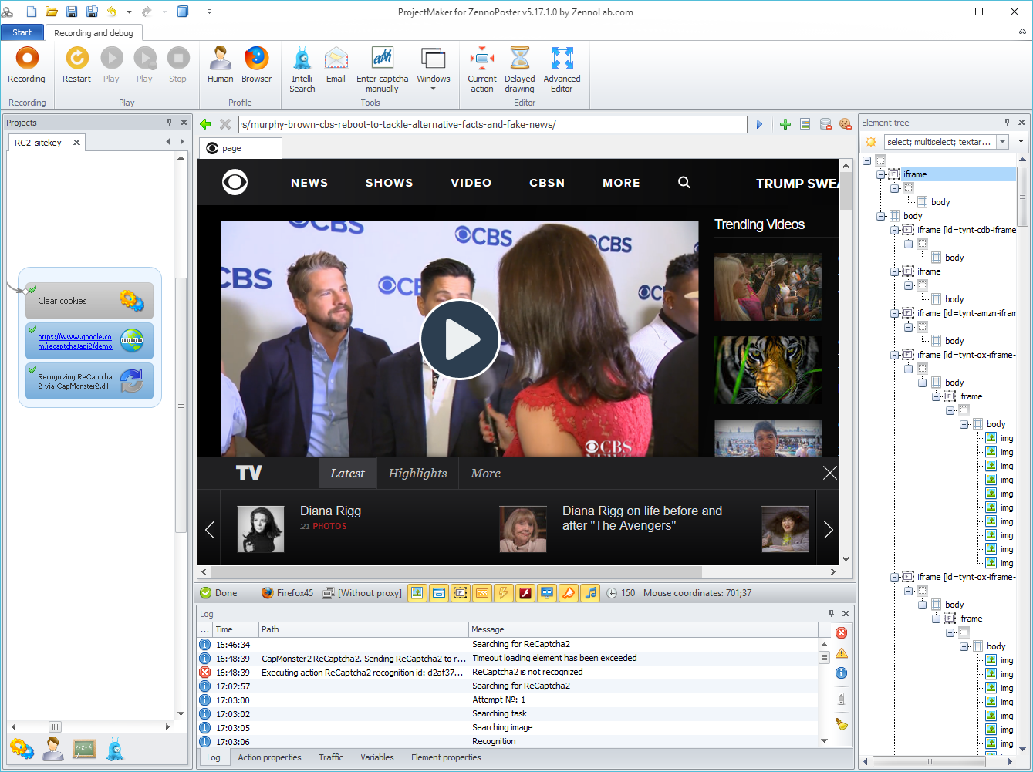Screen dimensions: 1033x772
Task: Click the Save All icon
Action: (92, 12)
